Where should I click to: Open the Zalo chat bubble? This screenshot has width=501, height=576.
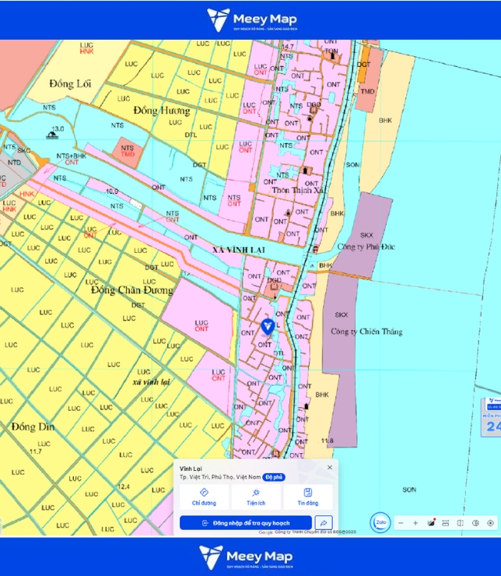[380, 522]
